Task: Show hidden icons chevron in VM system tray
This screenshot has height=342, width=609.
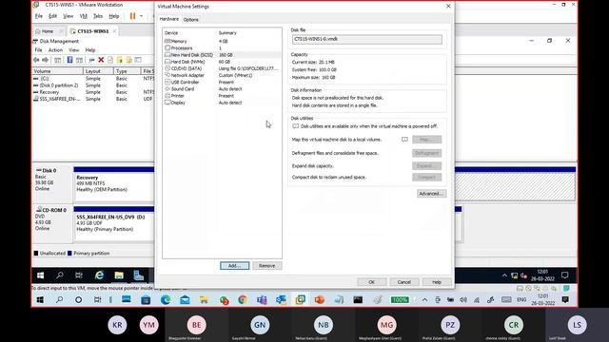Action: (x=504, y=275)
